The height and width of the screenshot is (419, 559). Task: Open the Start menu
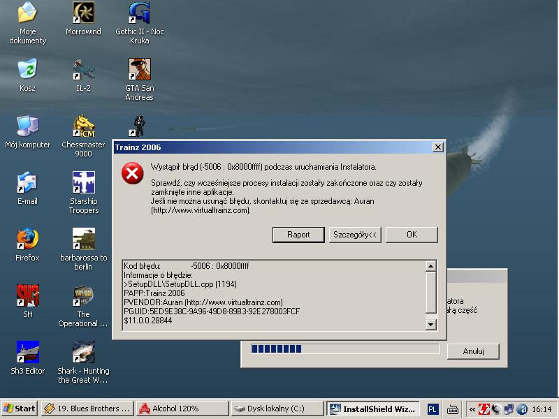(x=20, y=409)
